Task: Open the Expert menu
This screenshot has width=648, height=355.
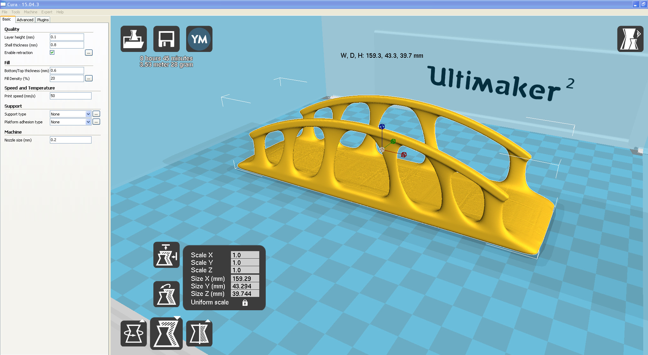Action: point(47,12)
